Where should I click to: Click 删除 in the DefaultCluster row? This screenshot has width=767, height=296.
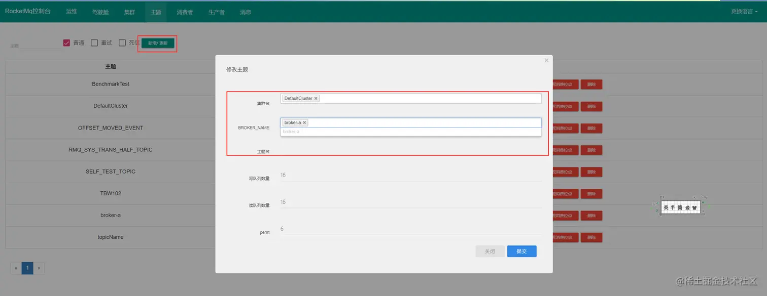(x=591, y=107)
